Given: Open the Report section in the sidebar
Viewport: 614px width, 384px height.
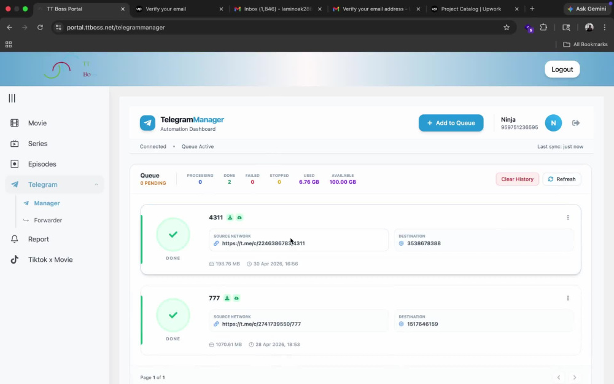Looking at the screenshot, I should [x=55, y=239].
